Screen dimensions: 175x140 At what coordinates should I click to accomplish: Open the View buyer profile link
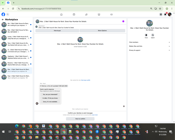(x=86, y=80)
